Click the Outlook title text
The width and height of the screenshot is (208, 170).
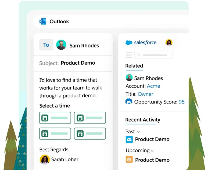coord(59,21)
